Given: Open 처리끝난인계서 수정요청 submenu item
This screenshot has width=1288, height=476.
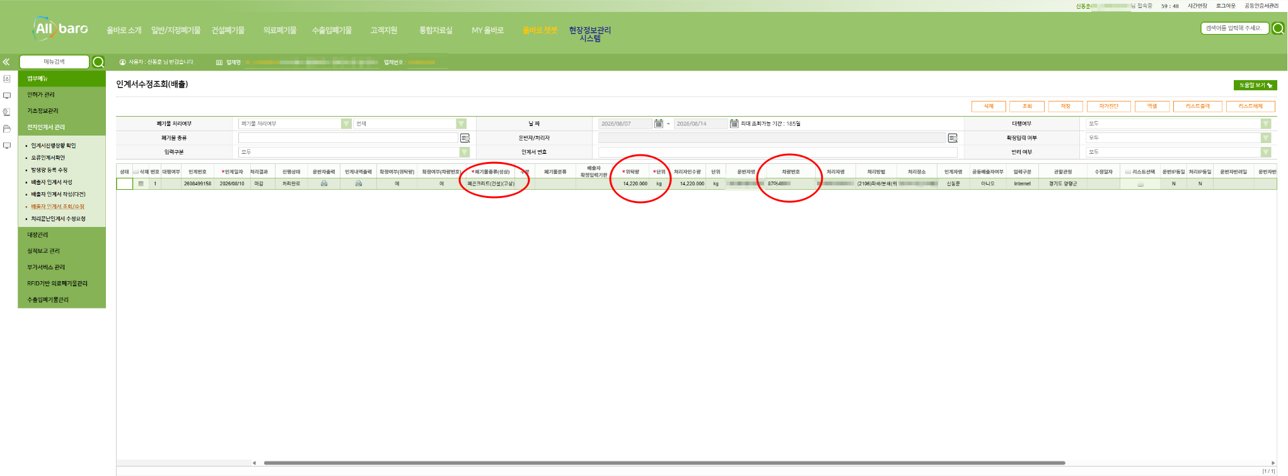Looking at the screenshot, I should [58, 219].
